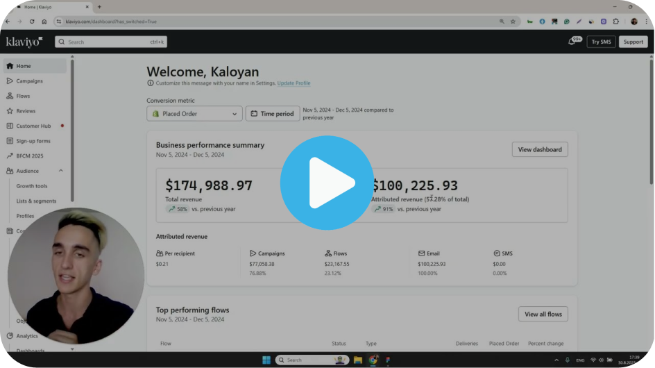Collapse the Audience section
This screenshot has height=368, width=655.
pos(61,171)
